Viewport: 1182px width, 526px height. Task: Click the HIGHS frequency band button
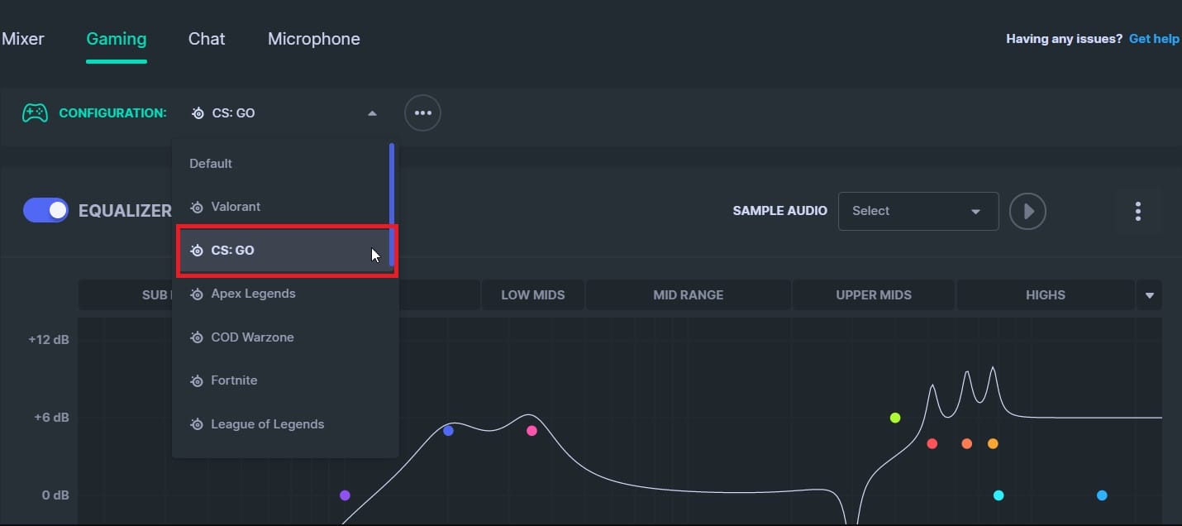point(1045,295)
